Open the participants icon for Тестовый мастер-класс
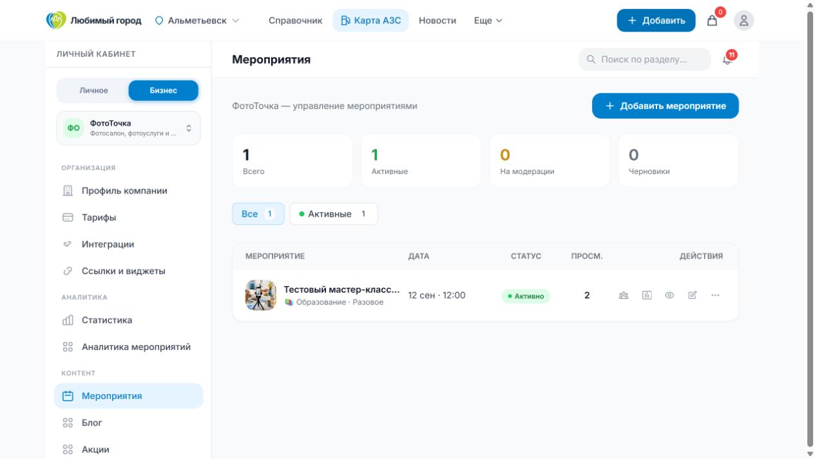Image resolution: width=815 pixels, height=459 pixels. (624, 295)
